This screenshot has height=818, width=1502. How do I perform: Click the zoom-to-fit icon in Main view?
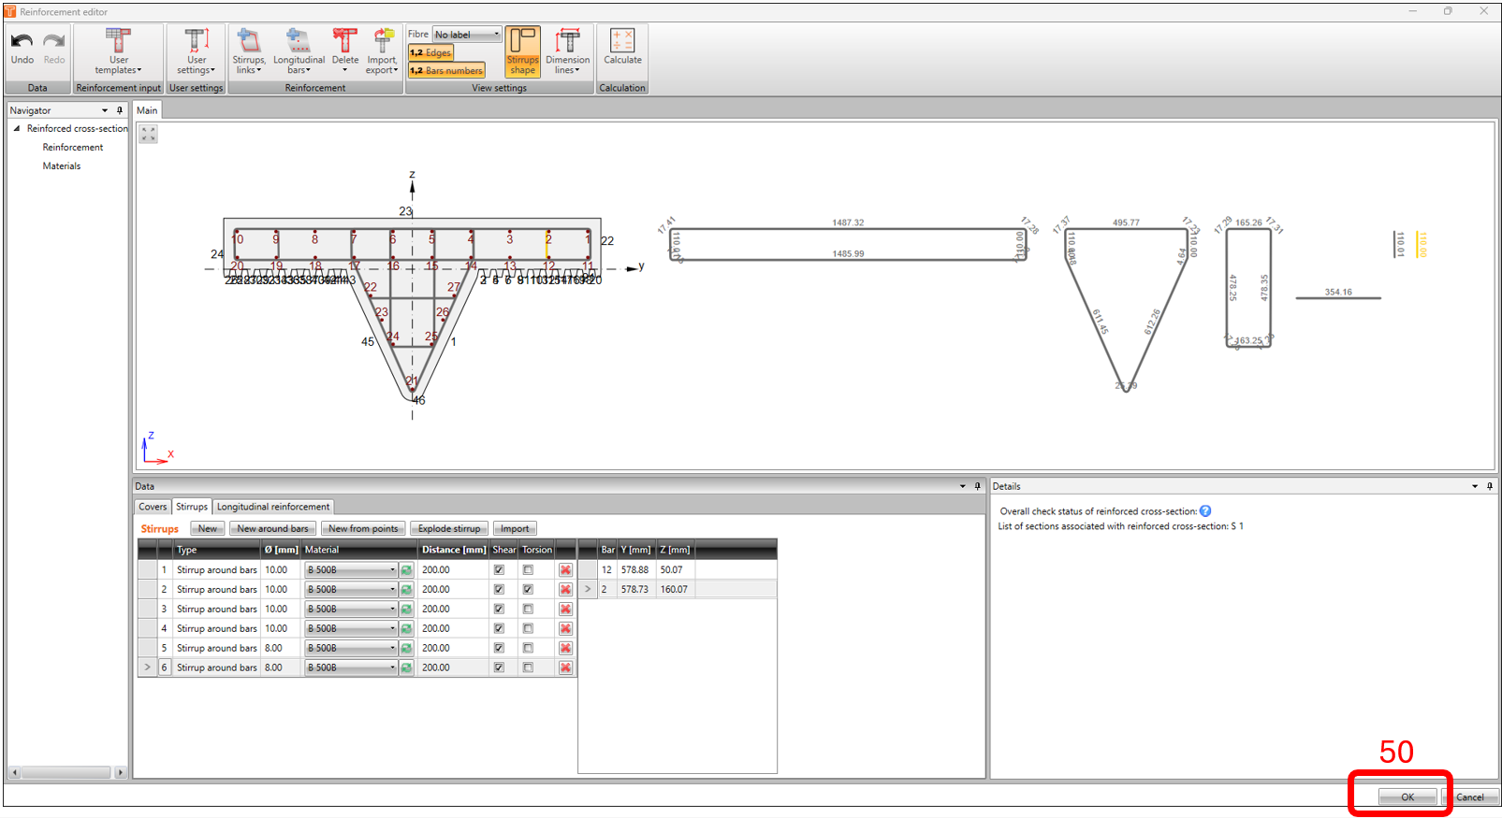[x=149, y=135]
